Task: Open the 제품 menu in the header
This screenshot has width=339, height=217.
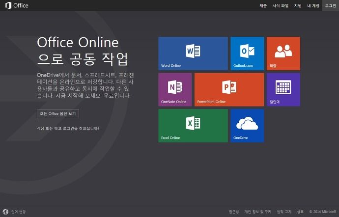Action: point(263,5)
